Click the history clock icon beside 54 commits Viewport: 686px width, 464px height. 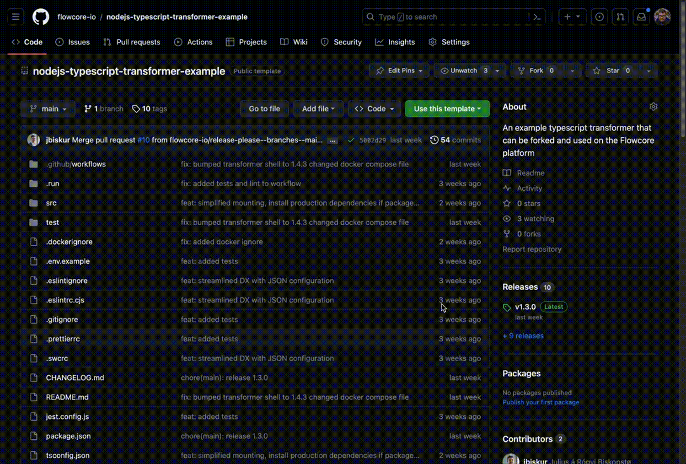434,140
